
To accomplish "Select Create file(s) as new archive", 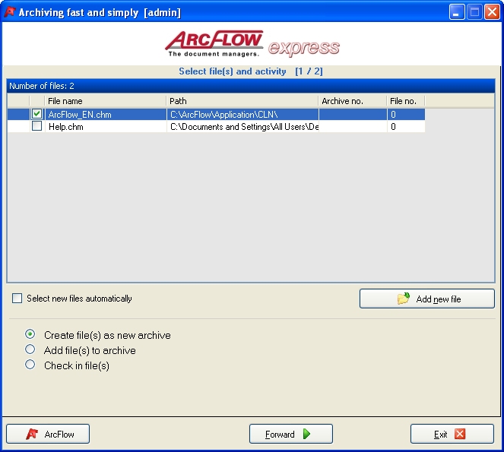I will 30,334.
